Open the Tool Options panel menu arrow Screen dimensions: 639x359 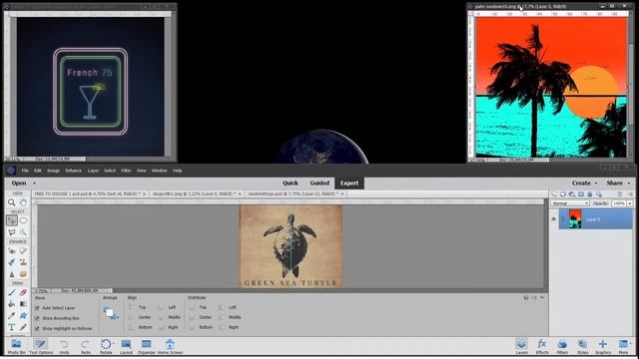pos(542,298)
